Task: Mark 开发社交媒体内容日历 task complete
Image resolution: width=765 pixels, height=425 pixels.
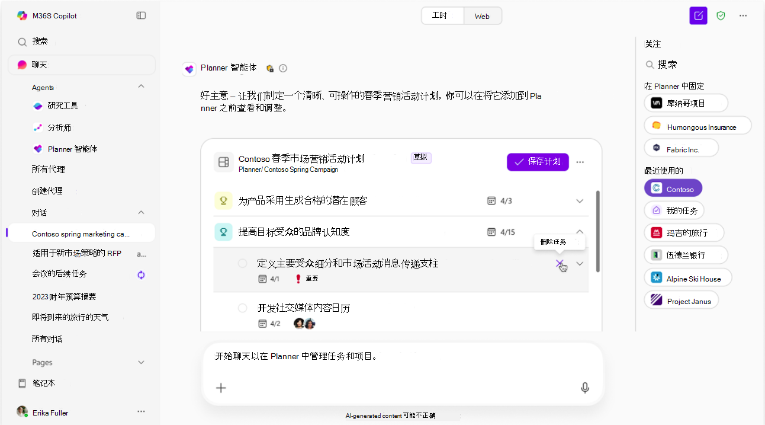Action: 242,308
